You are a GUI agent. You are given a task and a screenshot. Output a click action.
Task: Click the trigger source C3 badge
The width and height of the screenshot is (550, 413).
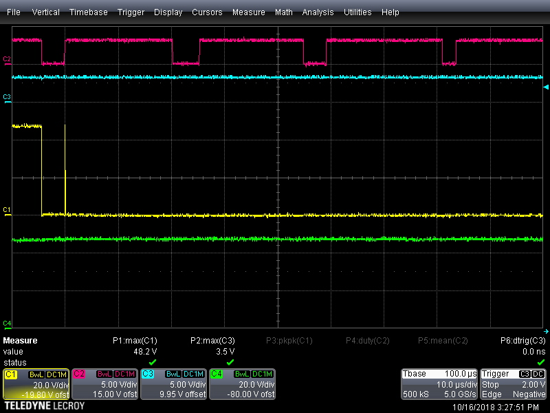[x=525, y=374]
